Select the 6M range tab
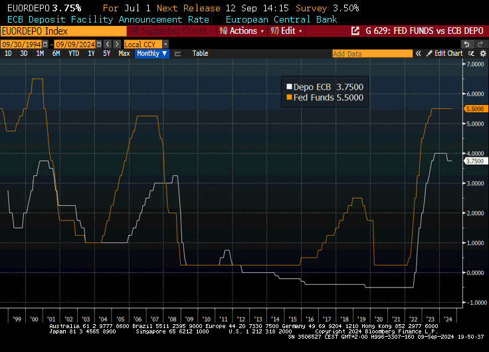 click(x=56, y=53)
